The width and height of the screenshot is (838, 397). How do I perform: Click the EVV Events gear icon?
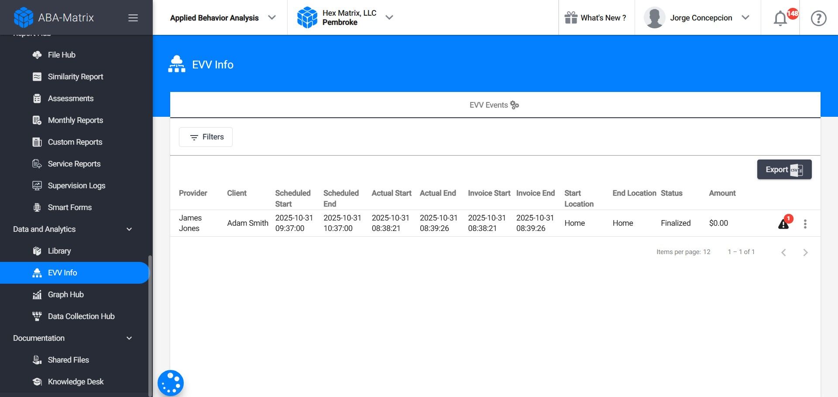[515, 105]
